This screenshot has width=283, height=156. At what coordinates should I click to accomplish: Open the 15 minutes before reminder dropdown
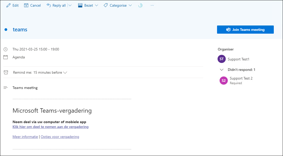[50, 72]
